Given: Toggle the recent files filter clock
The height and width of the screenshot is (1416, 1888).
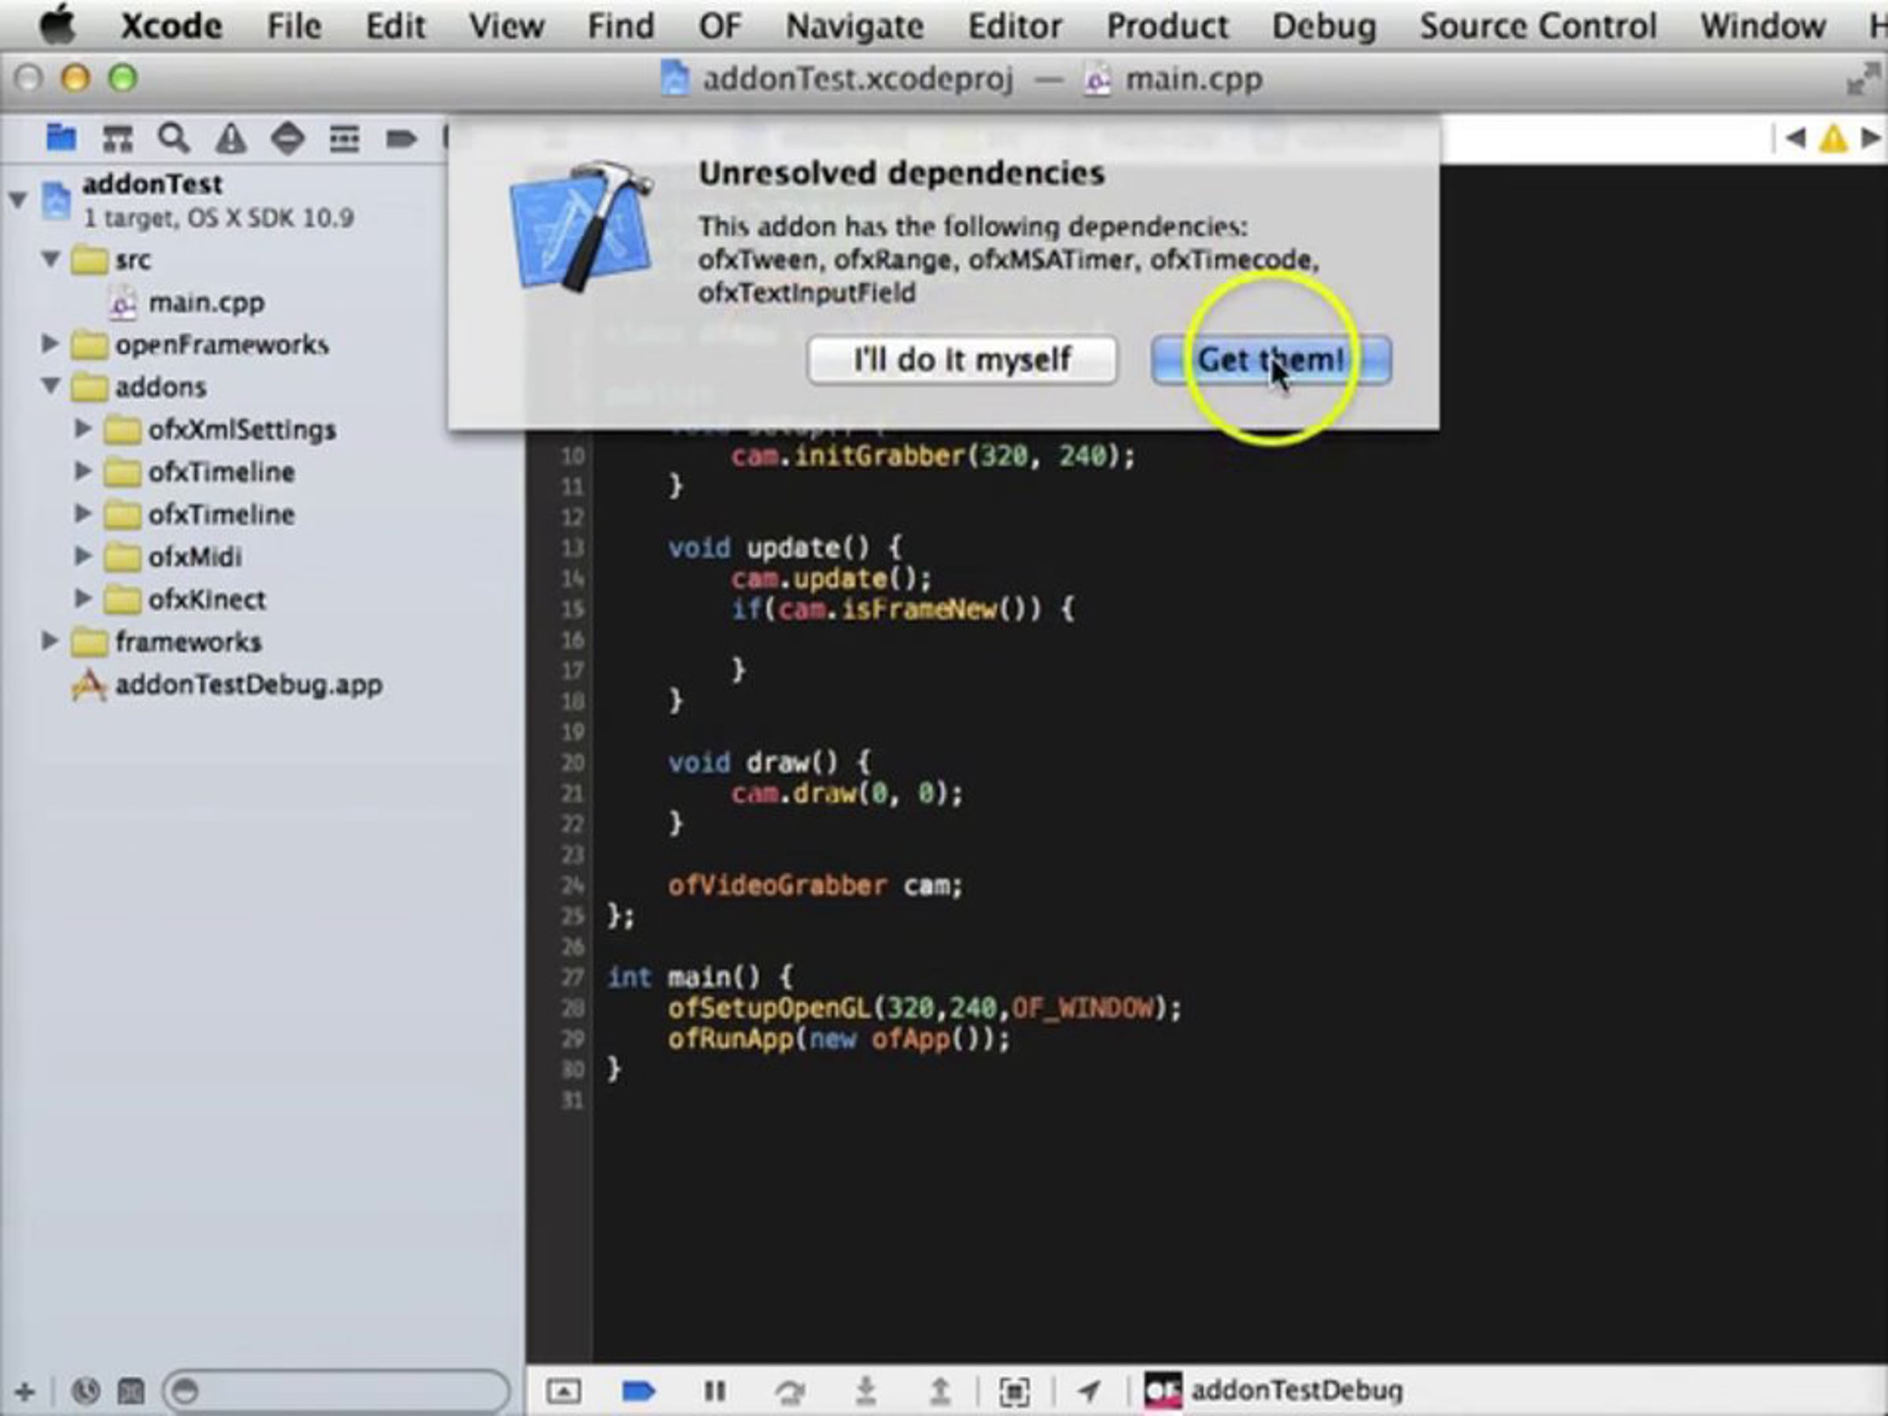Looking at the screenshot, I should pyautogui.click(x=85, y=1392).
